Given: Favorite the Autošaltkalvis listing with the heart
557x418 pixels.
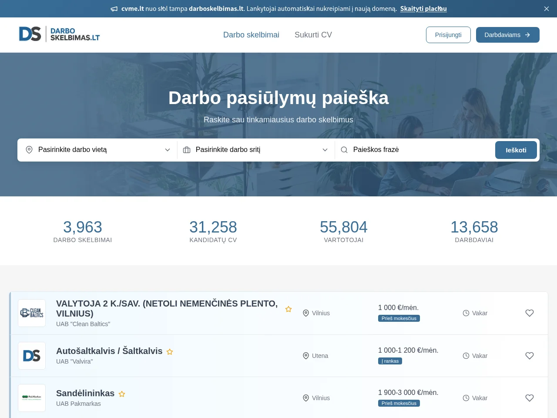Looking at the screenshot, I should pyautogui.click(x=530, y=356).
